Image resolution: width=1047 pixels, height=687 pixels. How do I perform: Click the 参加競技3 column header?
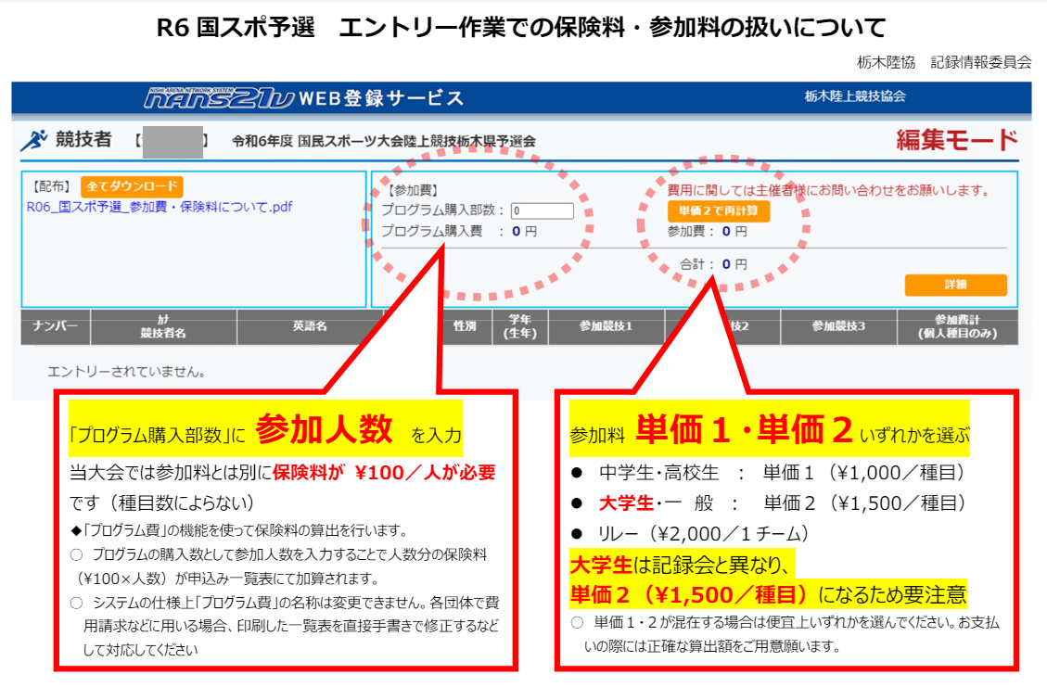(x=838, y=326)
